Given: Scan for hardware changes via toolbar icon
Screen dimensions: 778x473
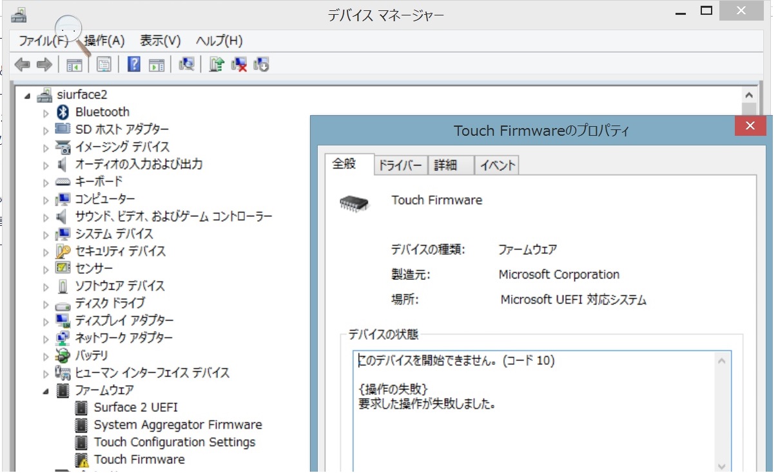Looking at the screenshot, I should (x=187, y=64).
